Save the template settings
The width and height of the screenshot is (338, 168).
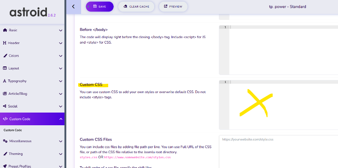(100, 6)
